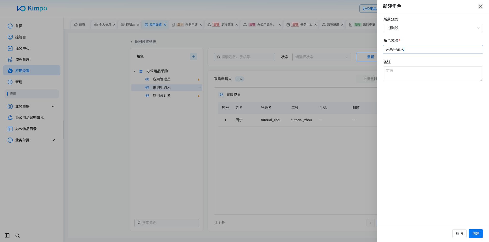Click 返回设置列表 link
The height and width of the screenshot is (242, 489).
143,42
